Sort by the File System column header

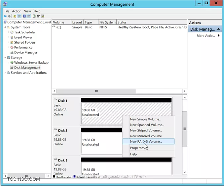point(107,22)
